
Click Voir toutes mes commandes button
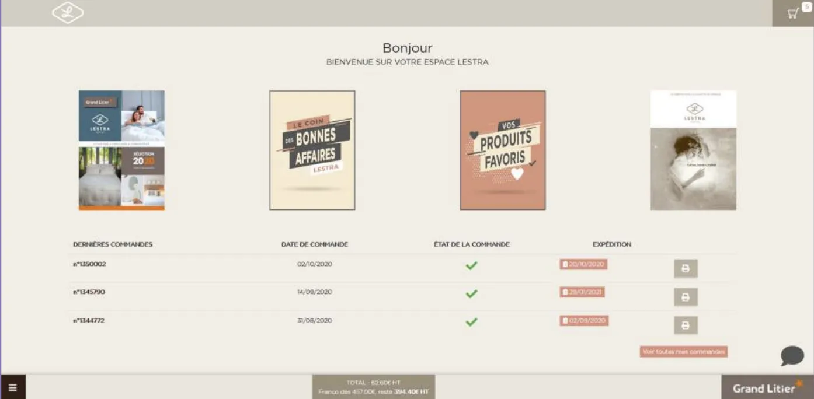tap(683, 352)
